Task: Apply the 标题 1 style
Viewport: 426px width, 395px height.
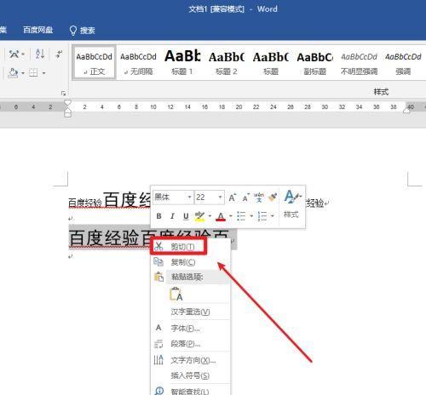Action: 182,62
